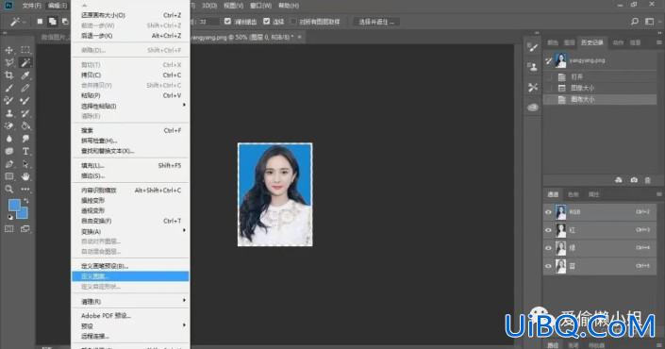665x349 pixels.
Task: Choose 还原画布大小(O) Undo Canvas Size
Action: click(130, 15)
